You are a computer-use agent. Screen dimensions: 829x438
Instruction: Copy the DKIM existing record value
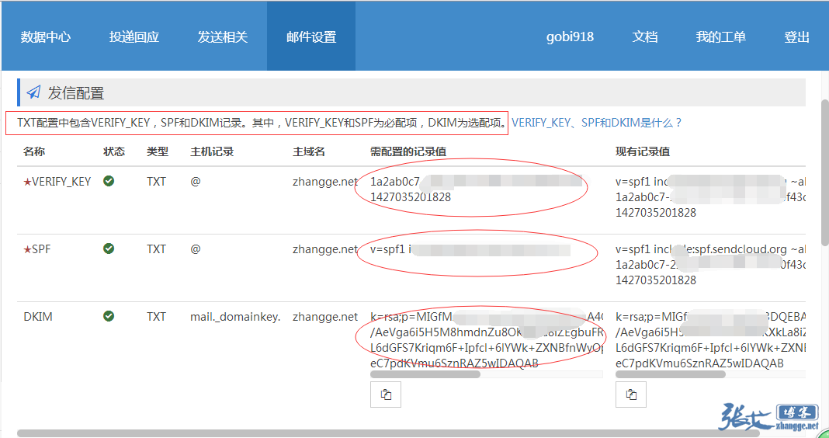tap(631, 395)
